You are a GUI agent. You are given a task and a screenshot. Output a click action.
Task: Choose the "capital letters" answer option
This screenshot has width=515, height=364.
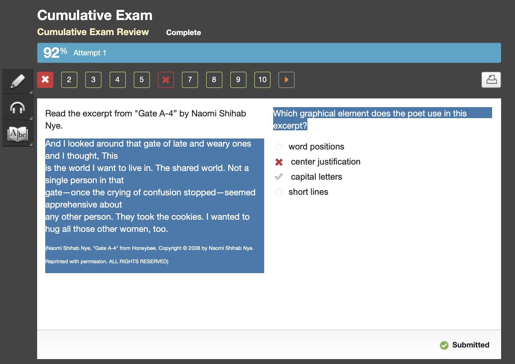click(x=316, y=177)
